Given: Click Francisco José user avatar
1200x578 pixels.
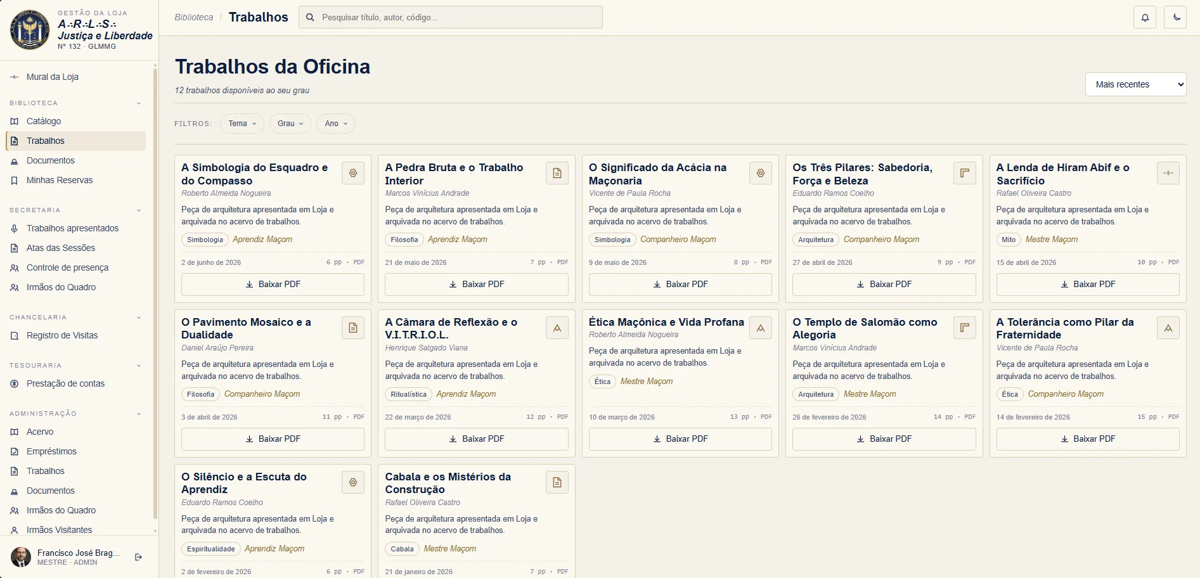Looking at the screenshot, I should coord(21,557).
